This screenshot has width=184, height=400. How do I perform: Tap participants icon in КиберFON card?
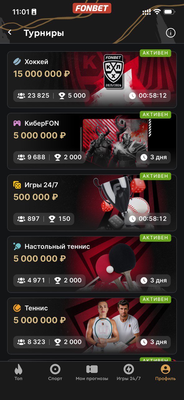click(x=21, y=157)
